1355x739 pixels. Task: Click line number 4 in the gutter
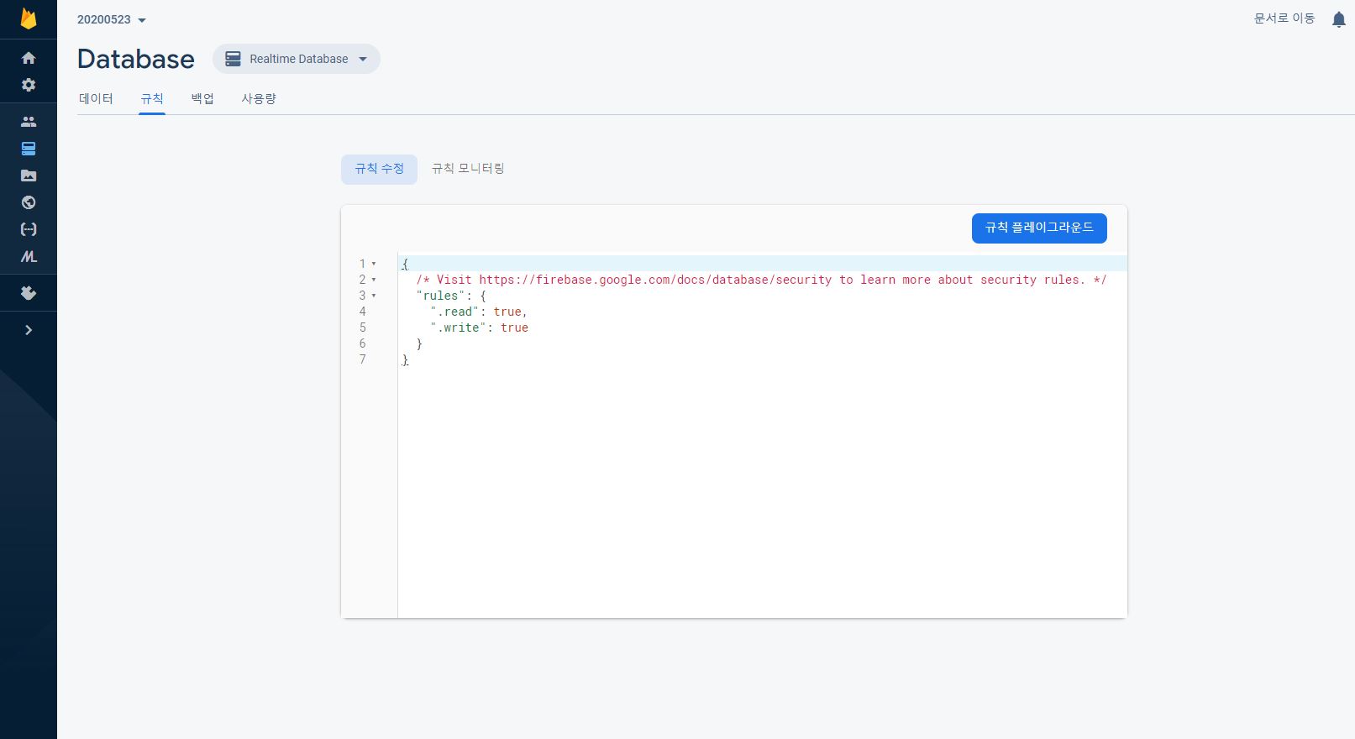363,312
